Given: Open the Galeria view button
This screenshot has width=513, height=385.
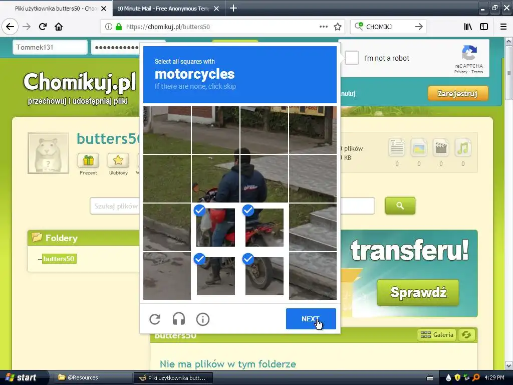Looking at the screenshot, I should coord(437,335).
